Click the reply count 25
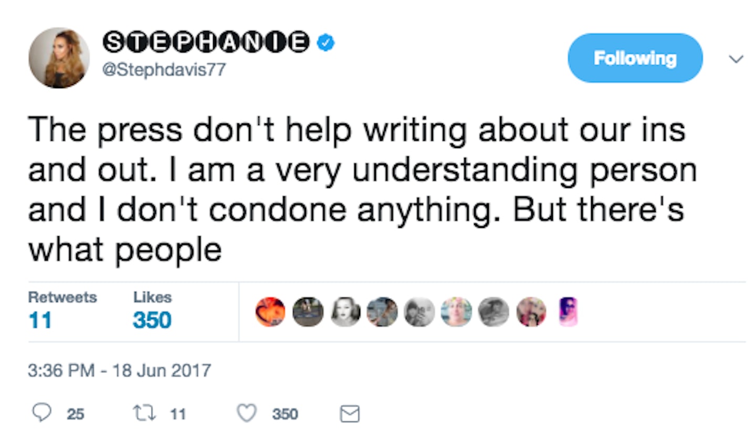Viewport: 756px width, 441px height. pyautogui.click(x=76, y=414)
